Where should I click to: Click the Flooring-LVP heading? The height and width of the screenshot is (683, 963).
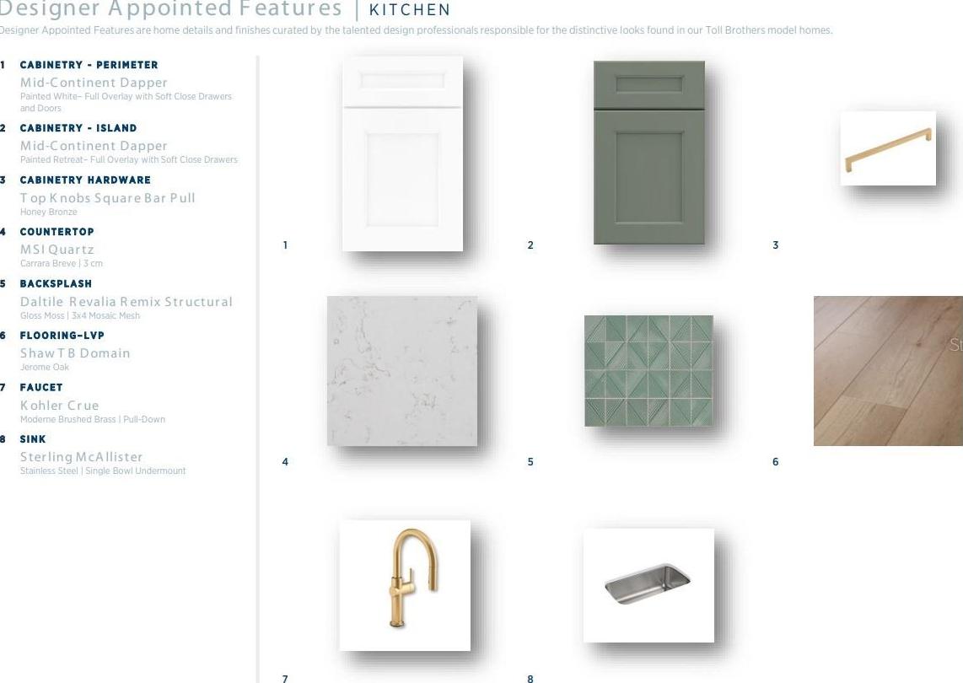(62, 336)
